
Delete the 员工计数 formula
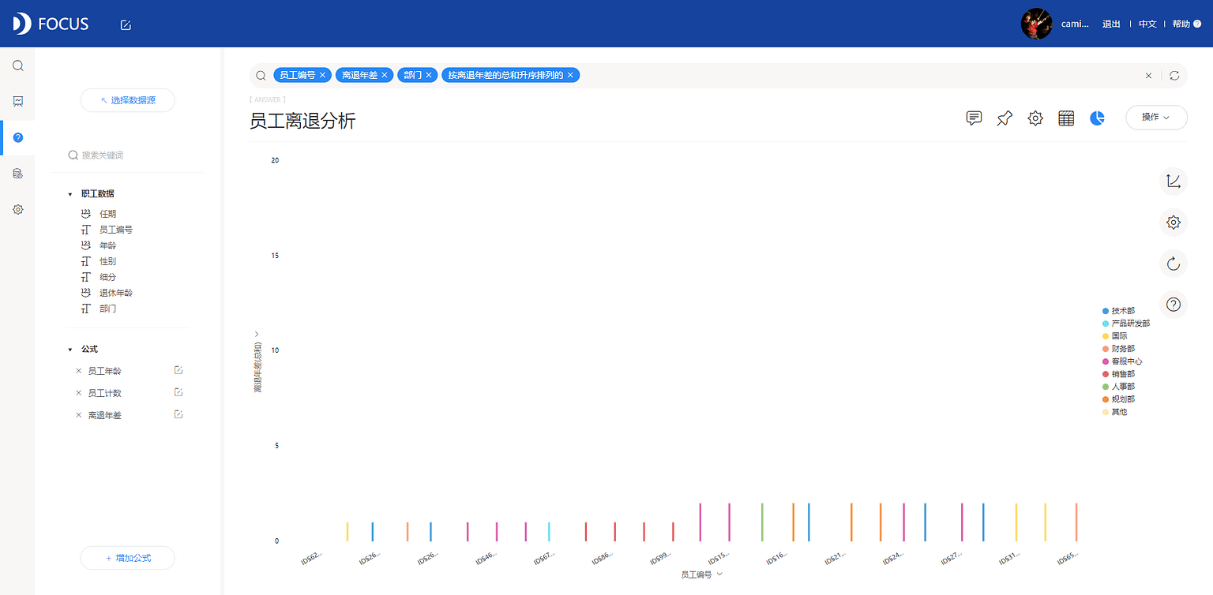(x=78, y=393)
